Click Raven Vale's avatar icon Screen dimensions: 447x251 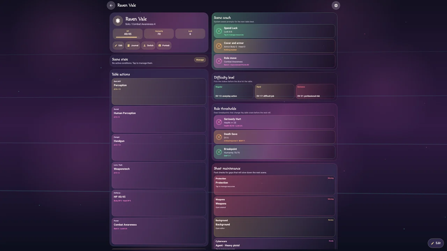(118, 21)
